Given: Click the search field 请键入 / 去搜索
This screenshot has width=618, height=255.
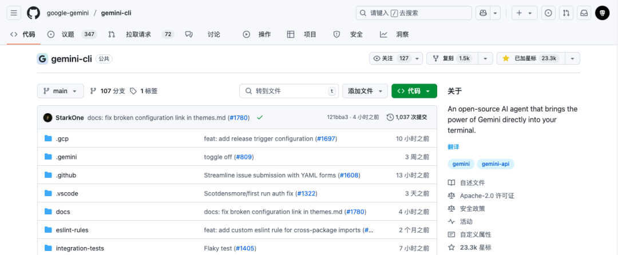Looking at the screenshot, I should point(414,13).
